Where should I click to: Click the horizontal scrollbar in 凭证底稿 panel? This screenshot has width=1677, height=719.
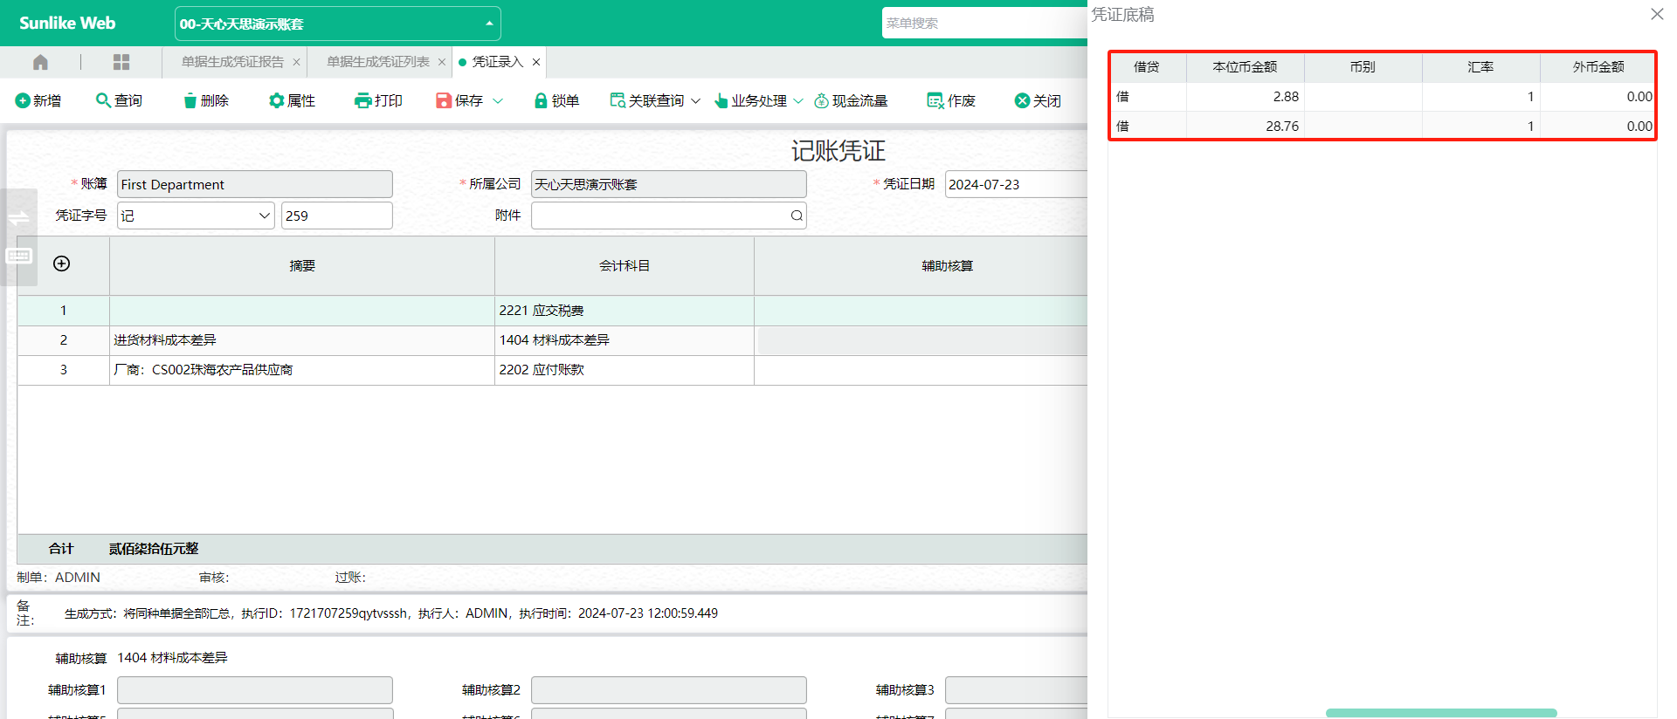click(x=1441, y=713)
